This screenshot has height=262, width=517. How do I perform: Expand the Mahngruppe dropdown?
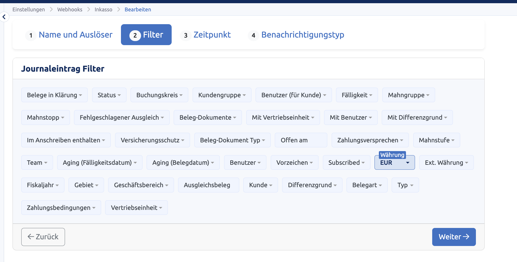(x=409, y=95)
